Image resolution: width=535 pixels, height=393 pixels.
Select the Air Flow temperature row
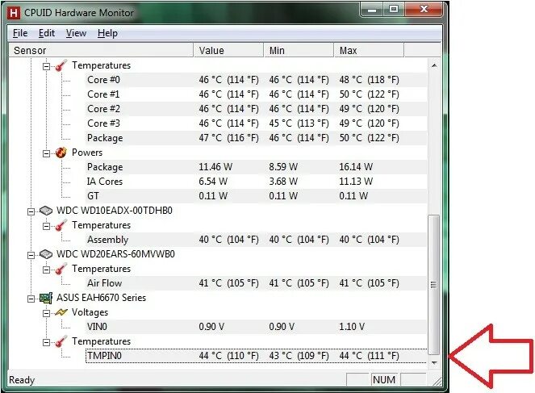[256, 283]
